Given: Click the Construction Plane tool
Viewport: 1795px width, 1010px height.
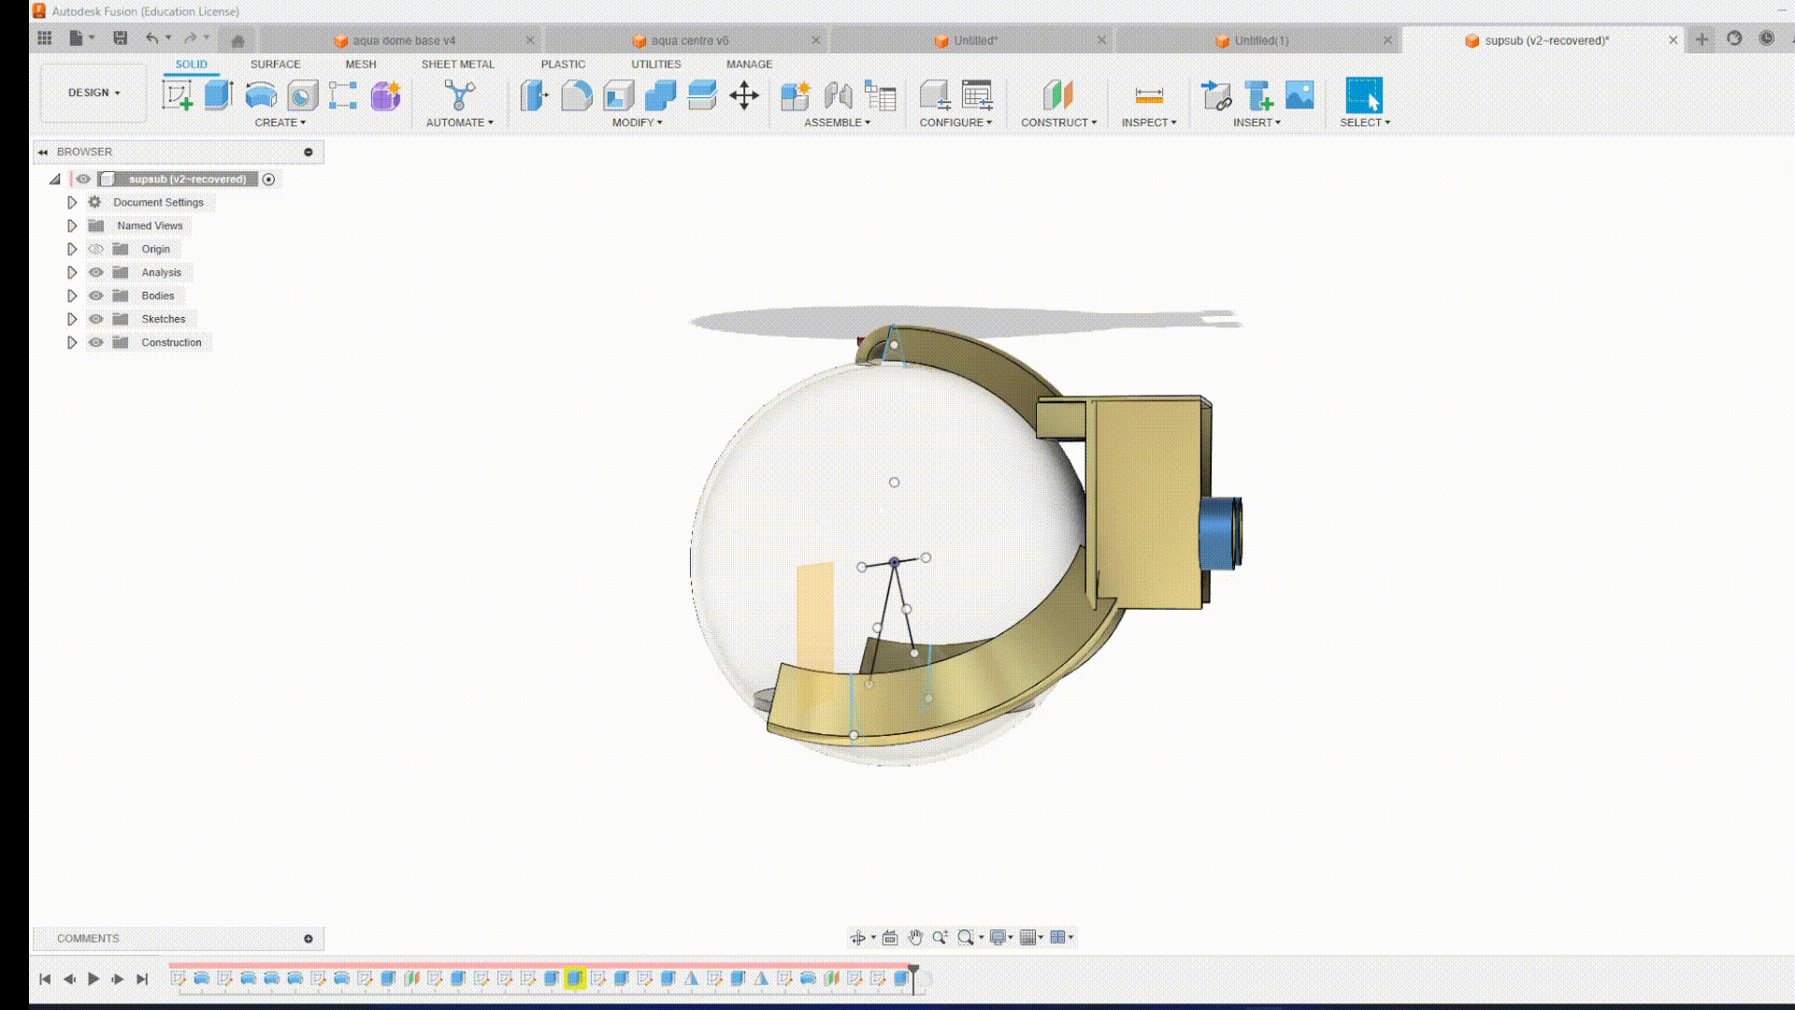Looking at the screenshot, I should [x=1055, y=95].
